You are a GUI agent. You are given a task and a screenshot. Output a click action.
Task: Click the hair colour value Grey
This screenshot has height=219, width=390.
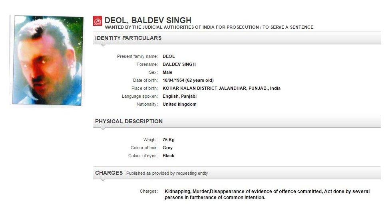pos(168,148)
